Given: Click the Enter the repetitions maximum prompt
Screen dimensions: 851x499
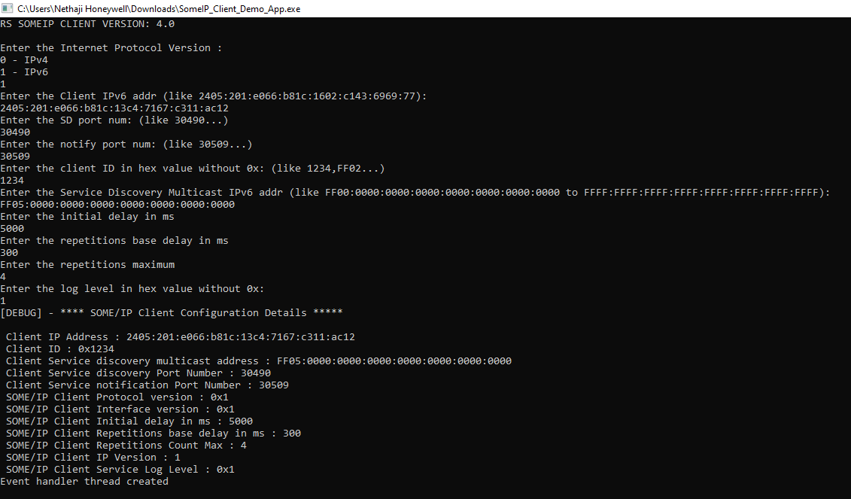Looking at the screenshot, I should tap(87, 264).
